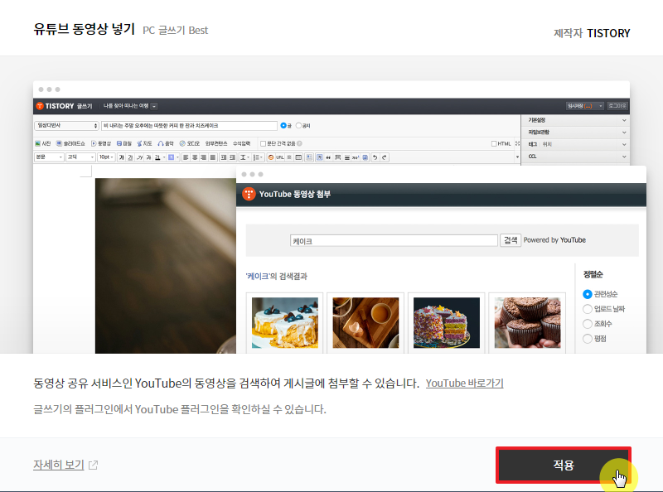Viewport: 663px width, 492px height.
Task: Align text right in editor toolbar
Action: 203,157
